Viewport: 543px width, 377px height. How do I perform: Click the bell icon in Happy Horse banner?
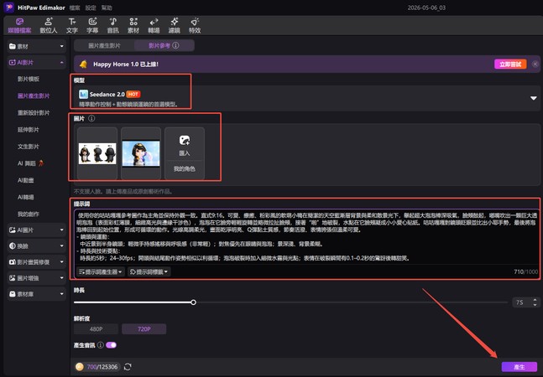(83, 64)
